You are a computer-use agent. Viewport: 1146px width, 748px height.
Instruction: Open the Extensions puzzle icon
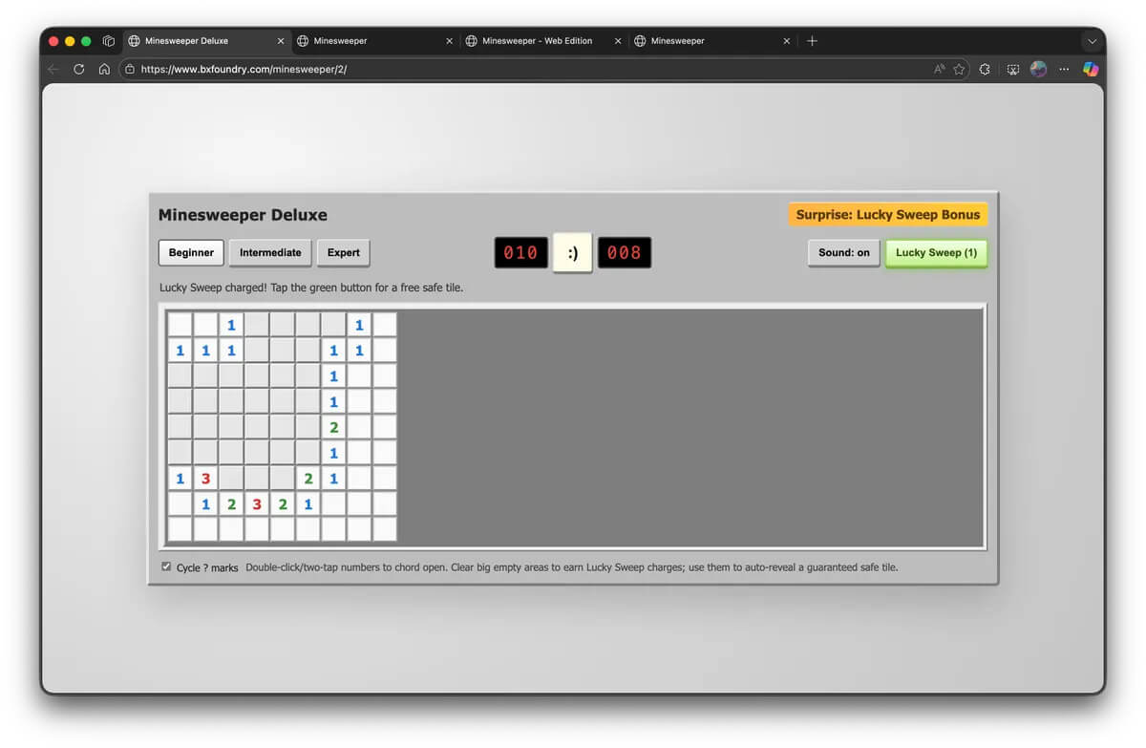(985, 69)
